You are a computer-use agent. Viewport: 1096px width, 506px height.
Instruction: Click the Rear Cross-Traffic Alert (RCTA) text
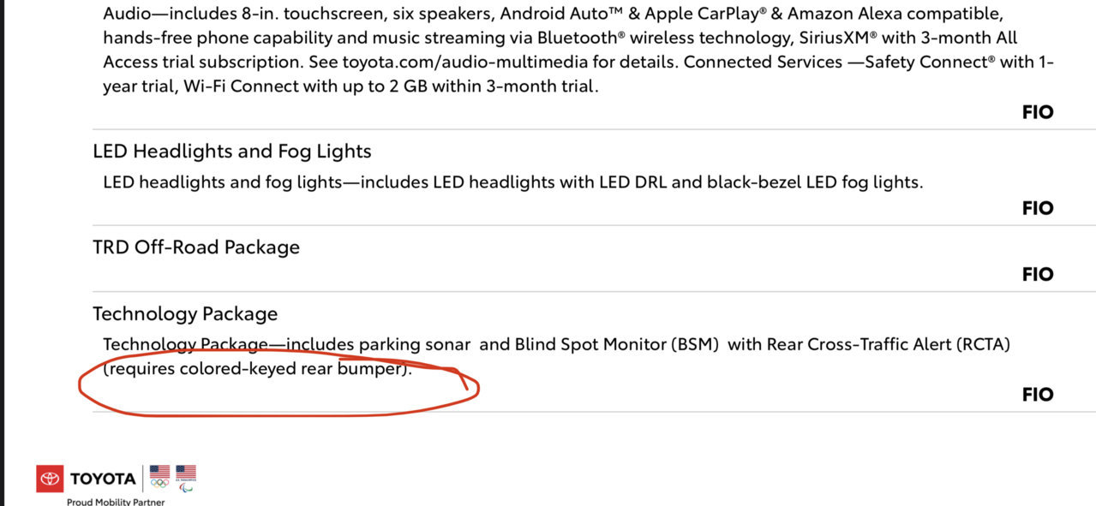point(889,344)
